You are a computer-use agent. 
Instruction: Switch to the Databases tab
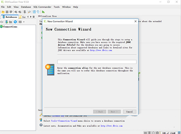pos(10,17)
